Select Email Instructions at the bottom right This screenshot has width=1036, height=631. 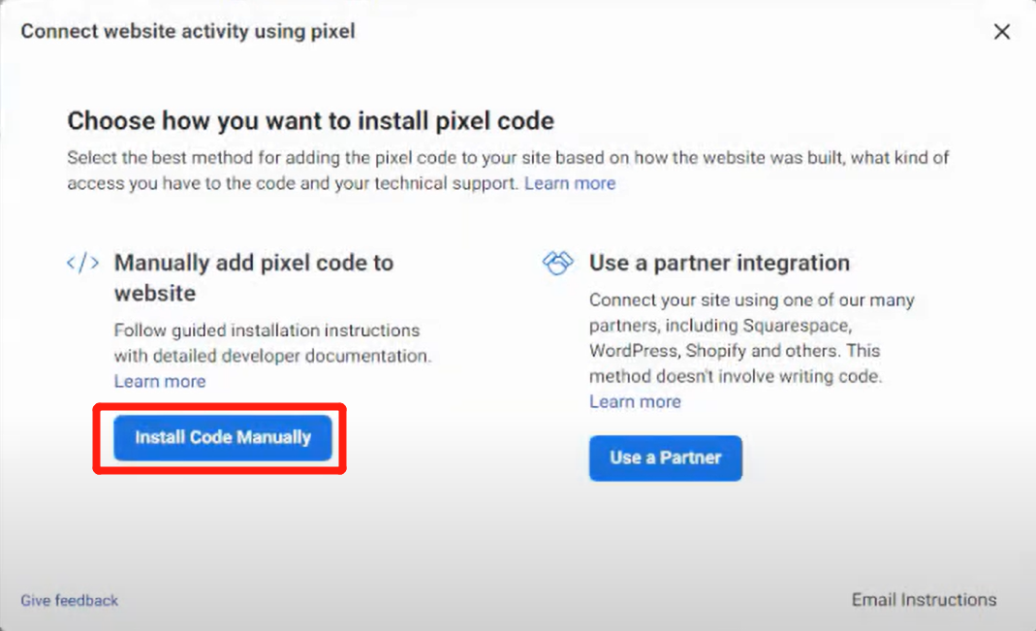[924, 600]
